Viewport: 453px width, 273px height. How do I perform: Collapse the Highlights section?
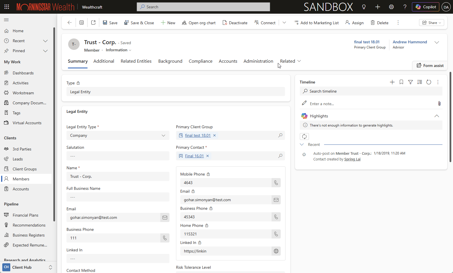click(437, 116)
